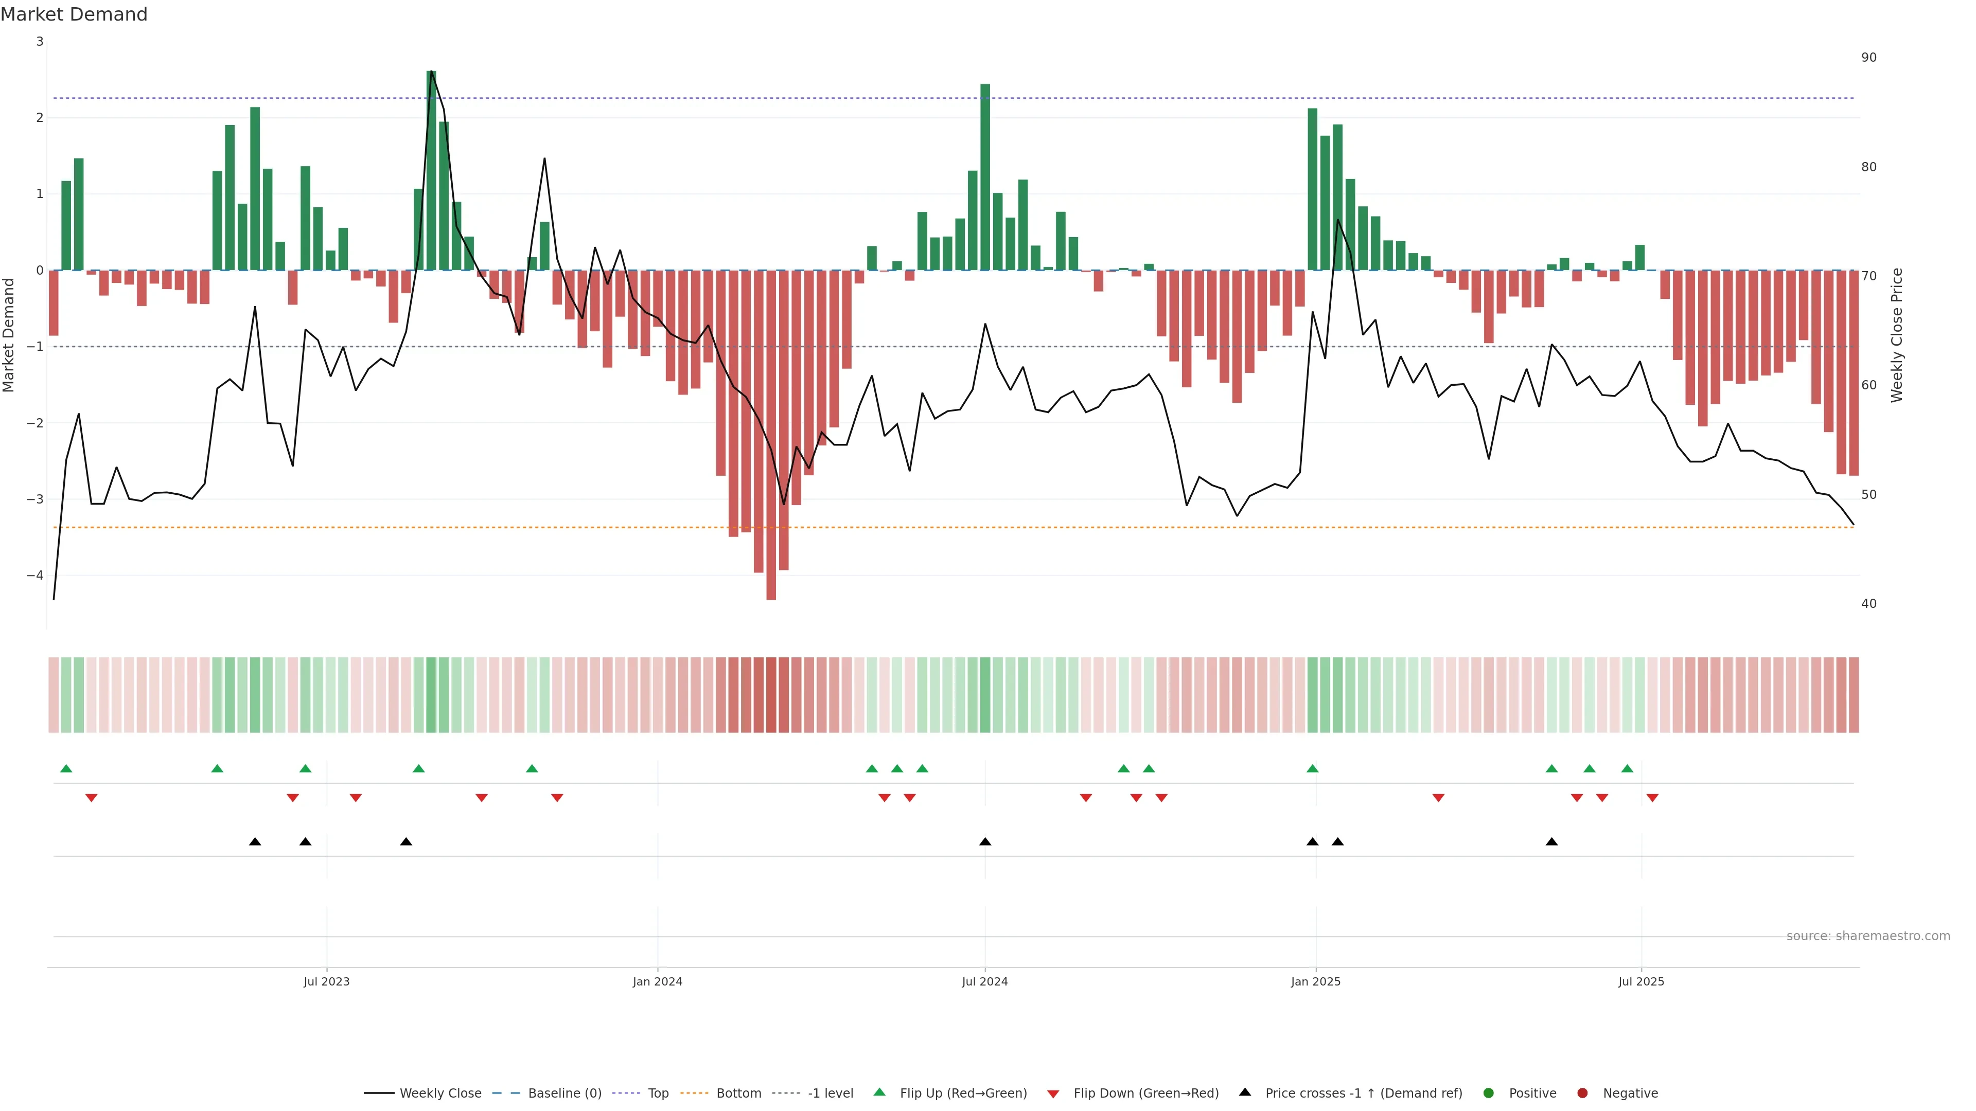Click the first green flip-up marker at chart start
Image resolution: width=1976 pixels, height=1111 pixels.
(x=66, y=768)
